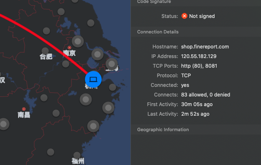
Task: Select the http (80), 8081 ports value
Action: [x=199, y=66]
